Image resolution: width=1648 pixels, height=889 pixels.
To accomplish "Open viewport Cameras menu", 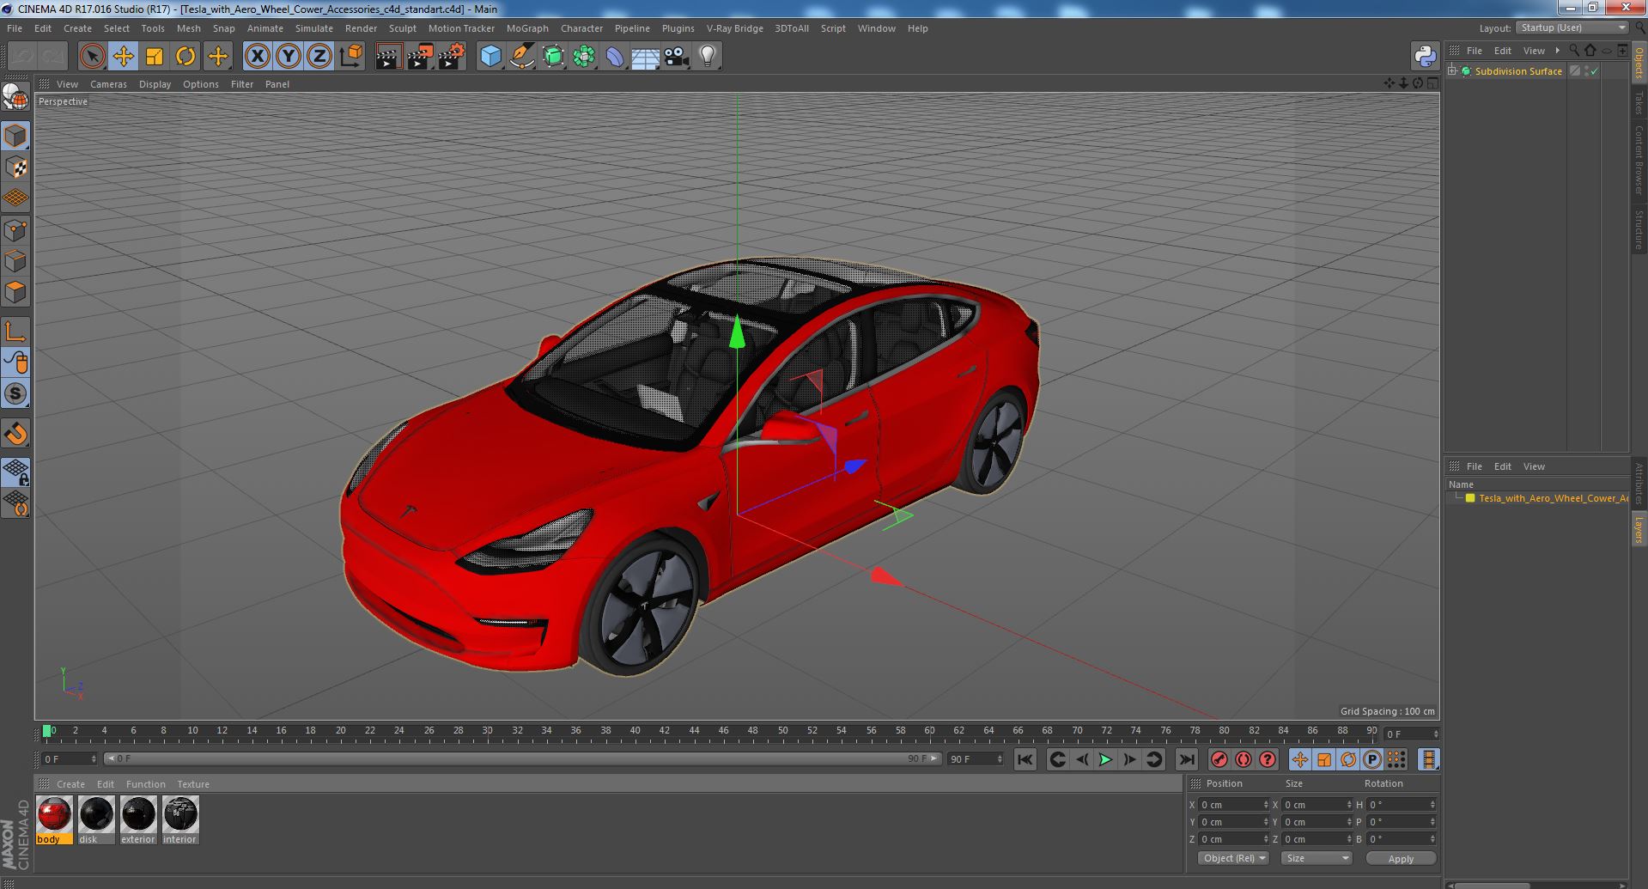I will click(108, 84).
